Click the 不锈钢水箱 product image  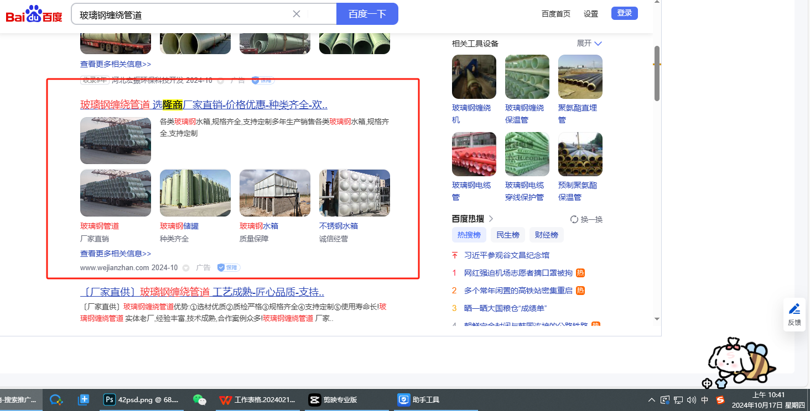[x=355, y=193]
